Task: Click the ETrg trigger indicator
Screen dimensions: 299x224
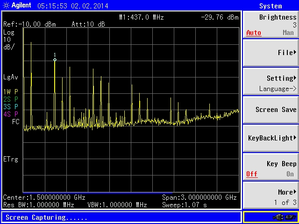Action: pyautogui.click(x=10, y=159)
